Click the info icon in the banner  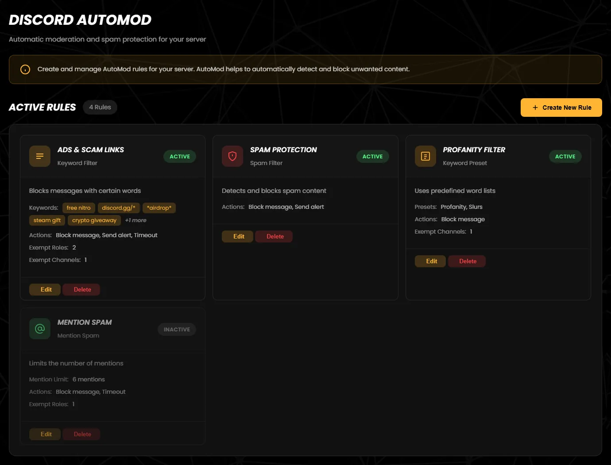pyautogui.click(x=25, y=69)
